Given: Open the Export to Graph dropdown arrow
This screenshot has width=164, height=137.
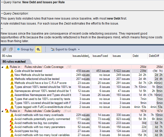Looking at the screenshot, I should point(79,50).
